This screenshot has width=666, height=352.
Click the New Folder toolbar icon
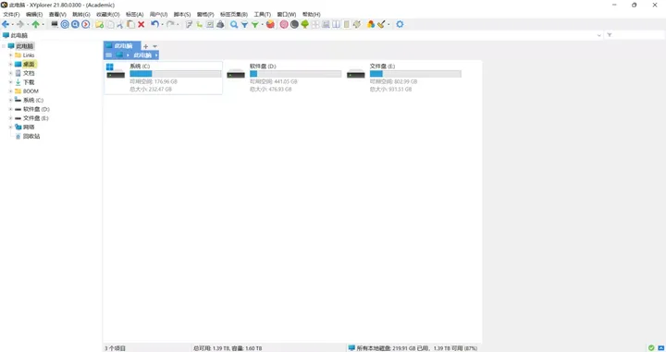coord(99,25)
